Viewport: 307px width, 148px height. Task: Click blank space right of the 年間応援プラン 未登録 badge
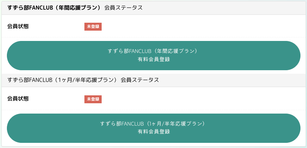point(200,27)
